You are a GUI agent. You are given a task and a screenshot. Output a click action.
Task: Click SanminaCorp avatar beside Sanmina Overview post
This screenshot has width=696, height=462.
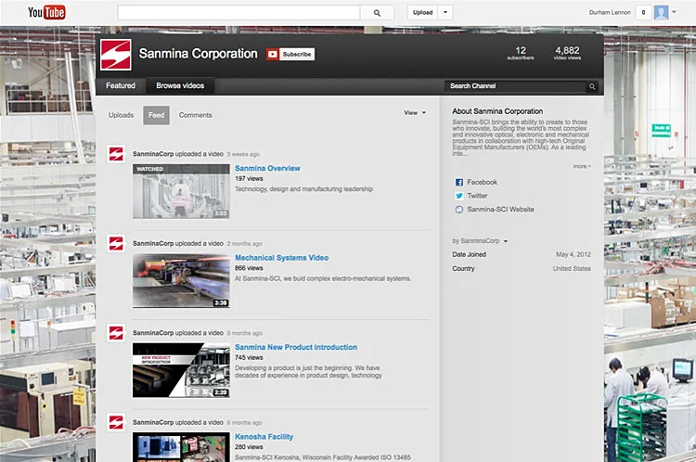click(116, 154)
